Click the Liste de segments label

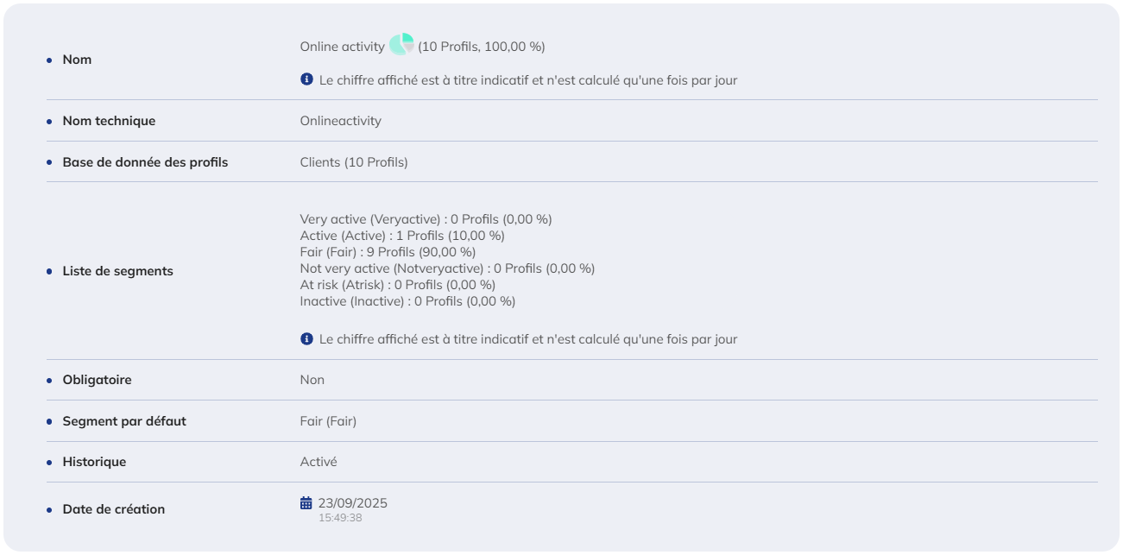pos(117,271)
